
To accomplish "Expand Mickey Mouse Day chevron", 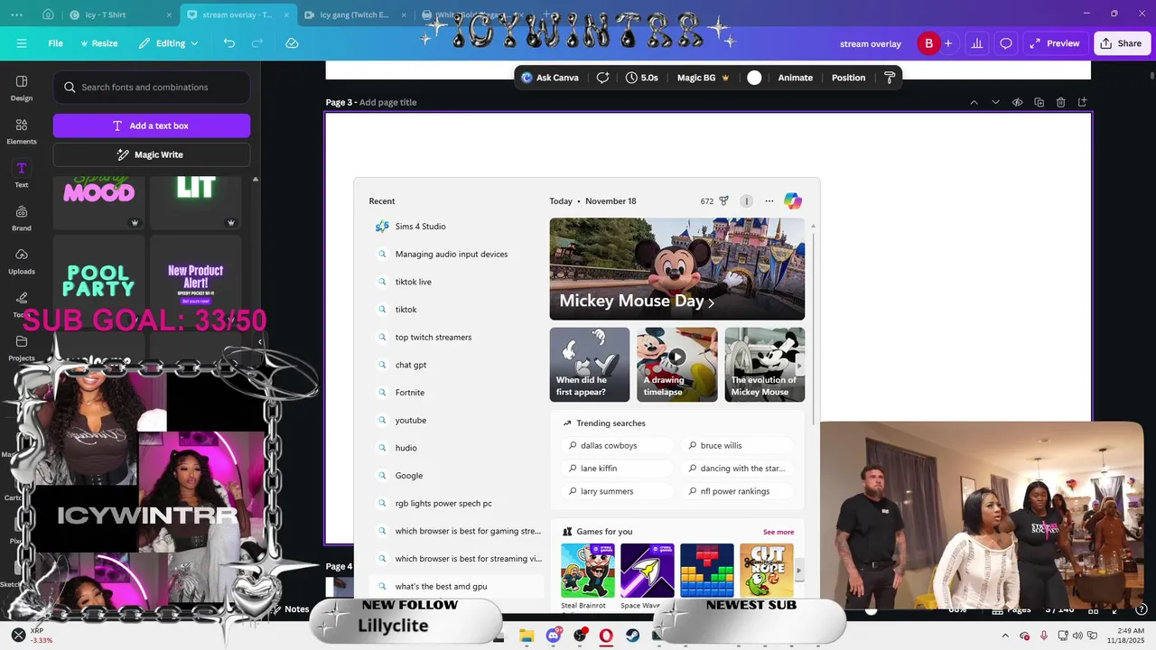I will pyautogui.click(x=711, y=303).
